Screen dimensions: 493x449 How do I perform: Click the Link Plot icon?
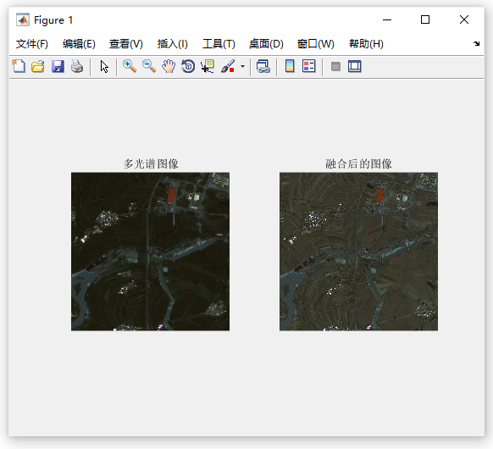point(263,66)
